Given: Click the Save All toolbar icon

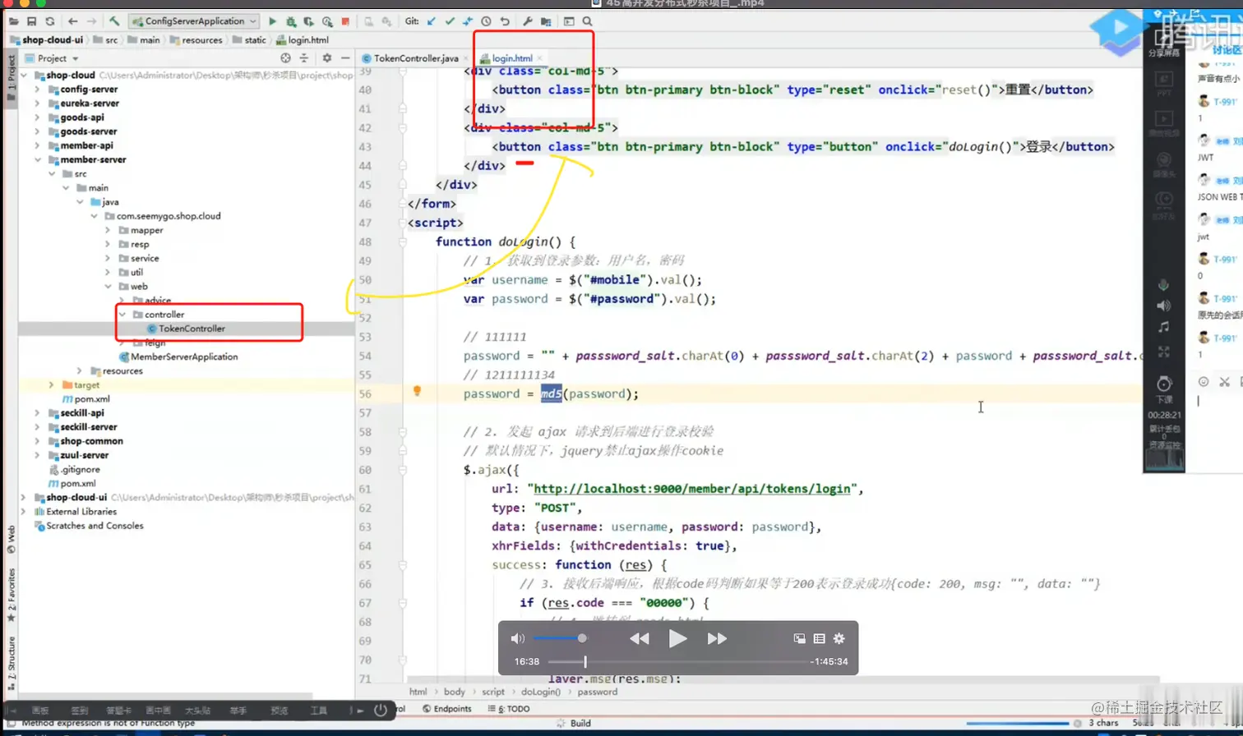Looking at the screenshot, I should [x=31, y=21].
